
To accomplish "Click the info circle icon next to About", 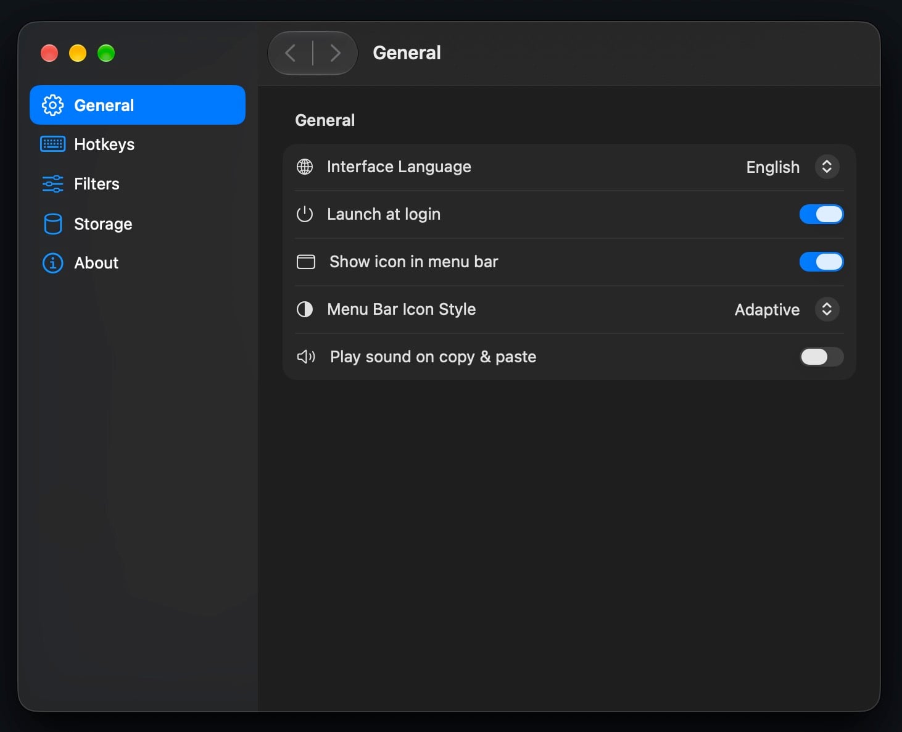I will (x=52, y=263).
